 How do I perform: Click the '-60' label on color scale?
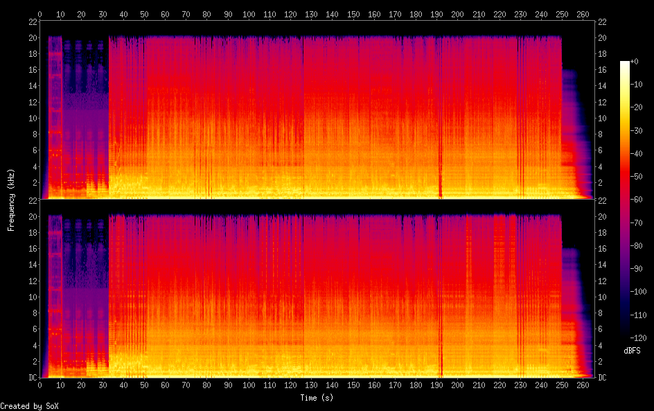tap(636, 200)
